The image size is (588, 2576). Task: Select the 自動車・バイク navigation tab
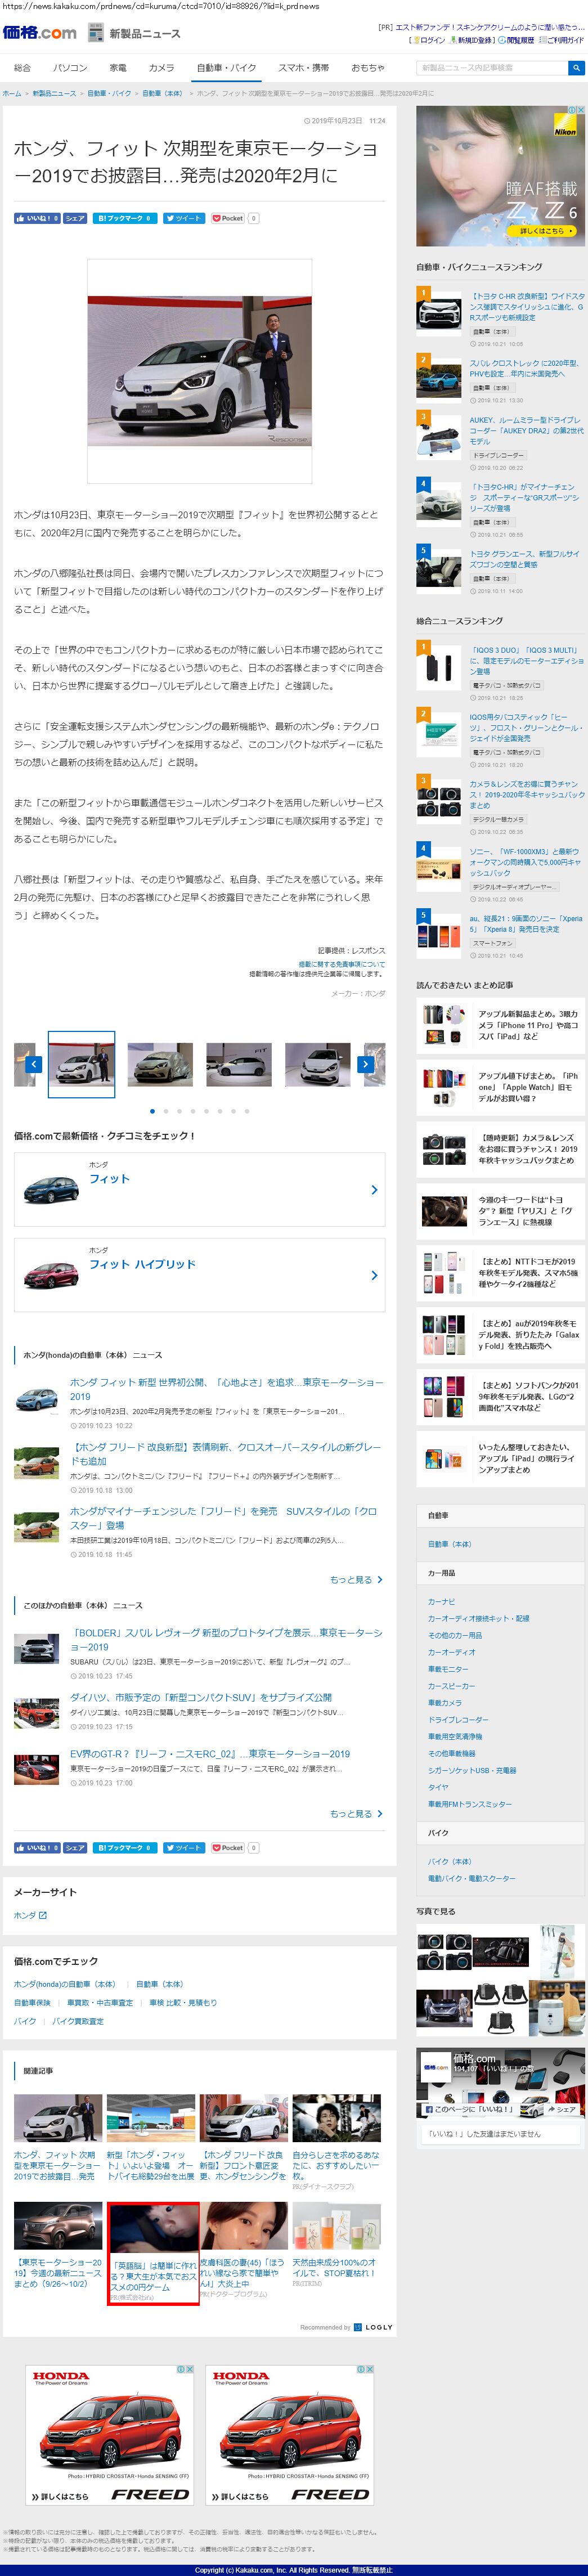(x=226, y=68)
